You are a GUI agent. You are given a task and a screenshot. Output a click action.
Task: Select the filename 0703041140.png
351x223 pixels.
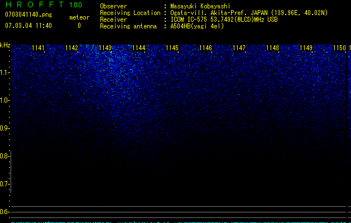click(28, 14)
